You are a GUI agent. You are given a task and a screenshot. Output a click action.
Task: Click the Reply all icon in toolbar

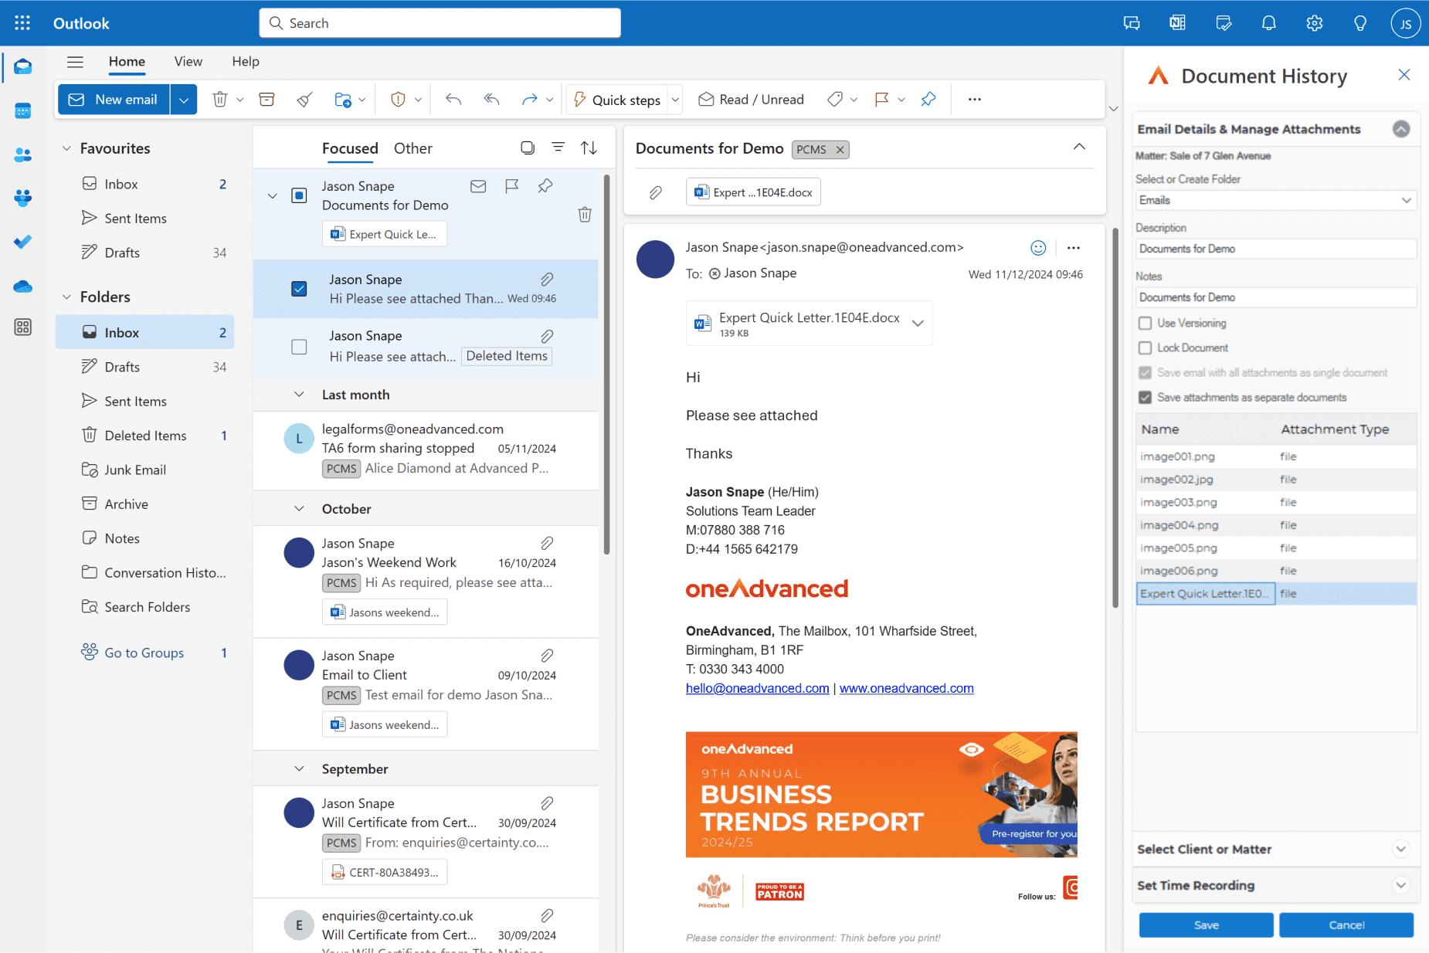(491, 100)
